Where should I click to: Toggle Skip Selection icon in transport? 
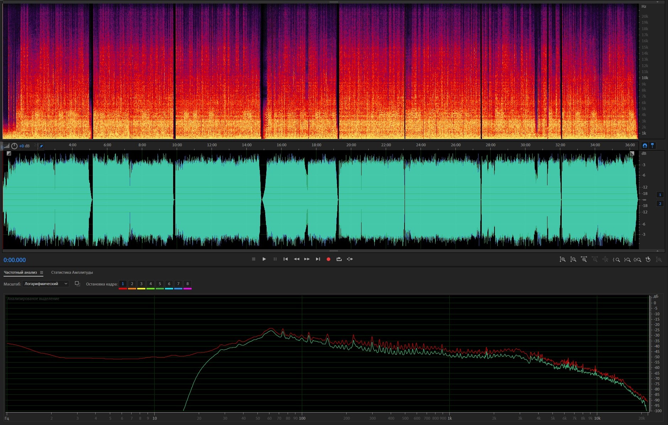click(x=350, y=259)
